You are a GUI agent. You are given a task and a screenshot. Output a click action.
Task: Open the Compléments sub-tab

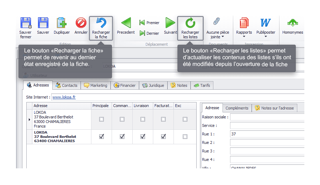tap(237, 108)
